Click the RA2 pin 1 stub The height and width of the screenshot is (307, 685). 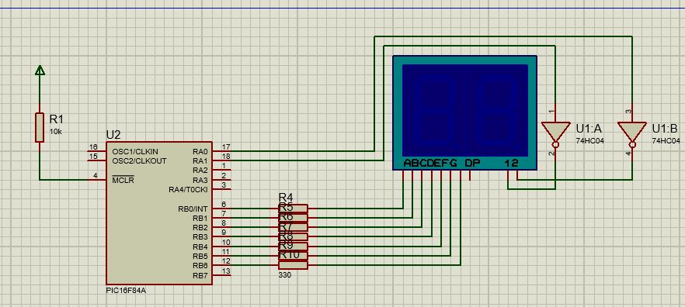[x=222, y=170]
